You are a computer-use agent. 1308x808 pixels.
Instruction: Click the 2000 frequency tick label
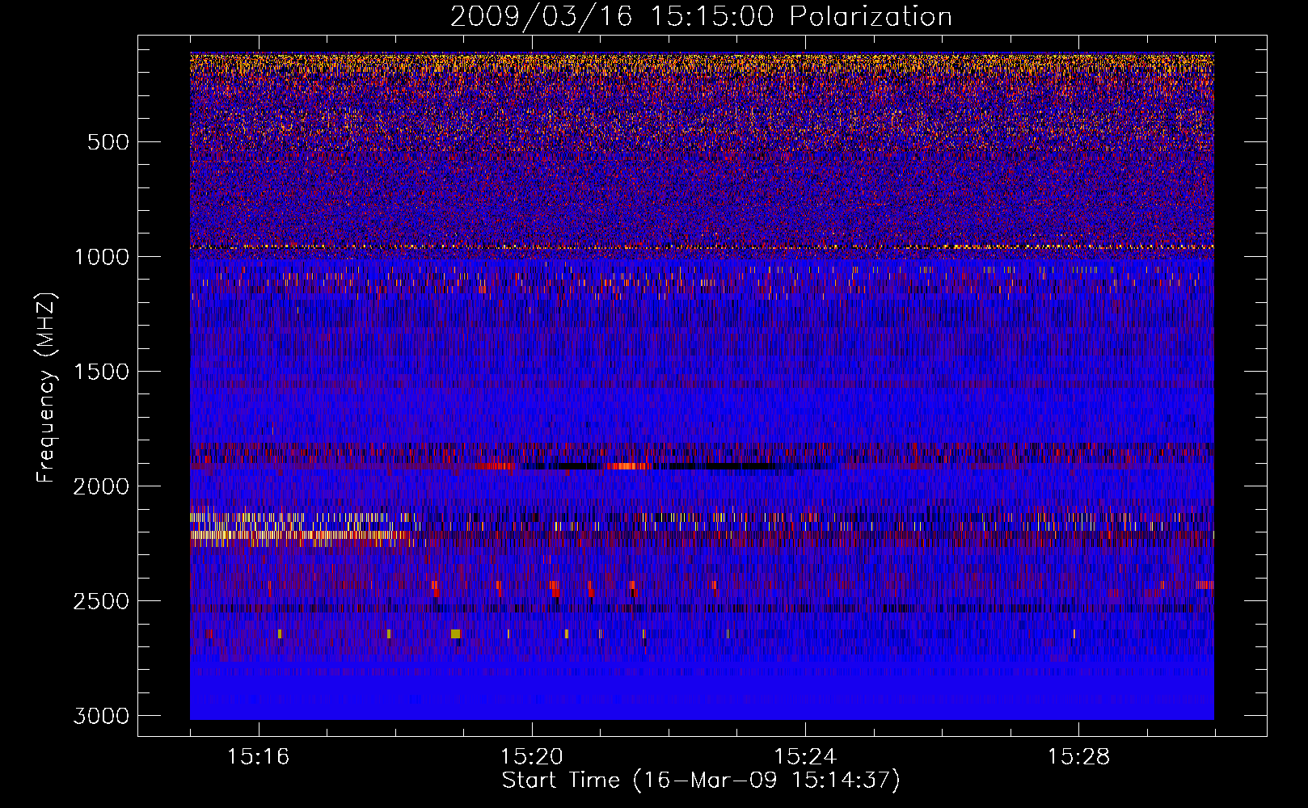pyautogui.click(x=101, y=486)
